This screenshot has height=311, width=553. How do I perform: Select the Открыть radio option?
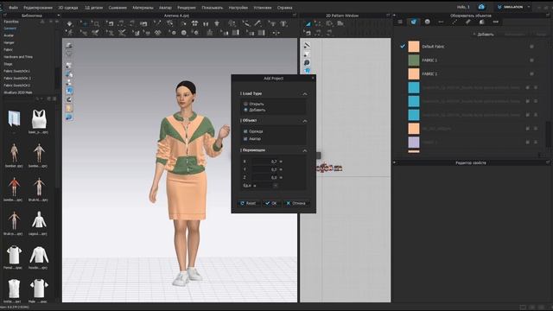click(245, 104)
